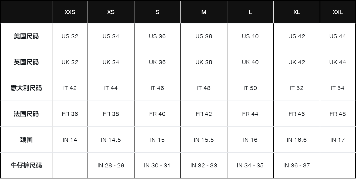The width and height of the screenshot is (356, 179).
Task: Select the US 44 cell
Action: click(x=338, y=36)
